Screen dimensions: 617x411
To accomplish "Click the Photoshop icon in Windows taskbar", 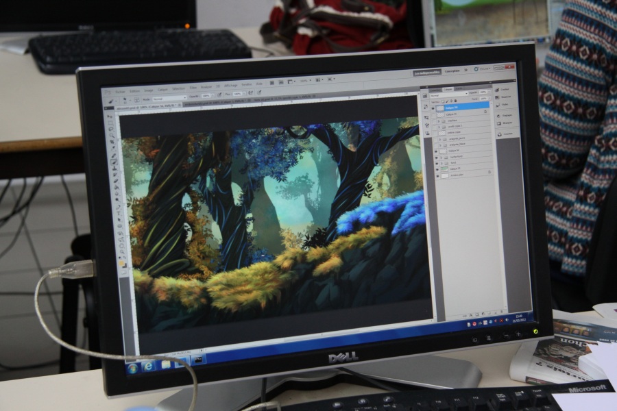I will pyautogui.click(x=199, y=360).
